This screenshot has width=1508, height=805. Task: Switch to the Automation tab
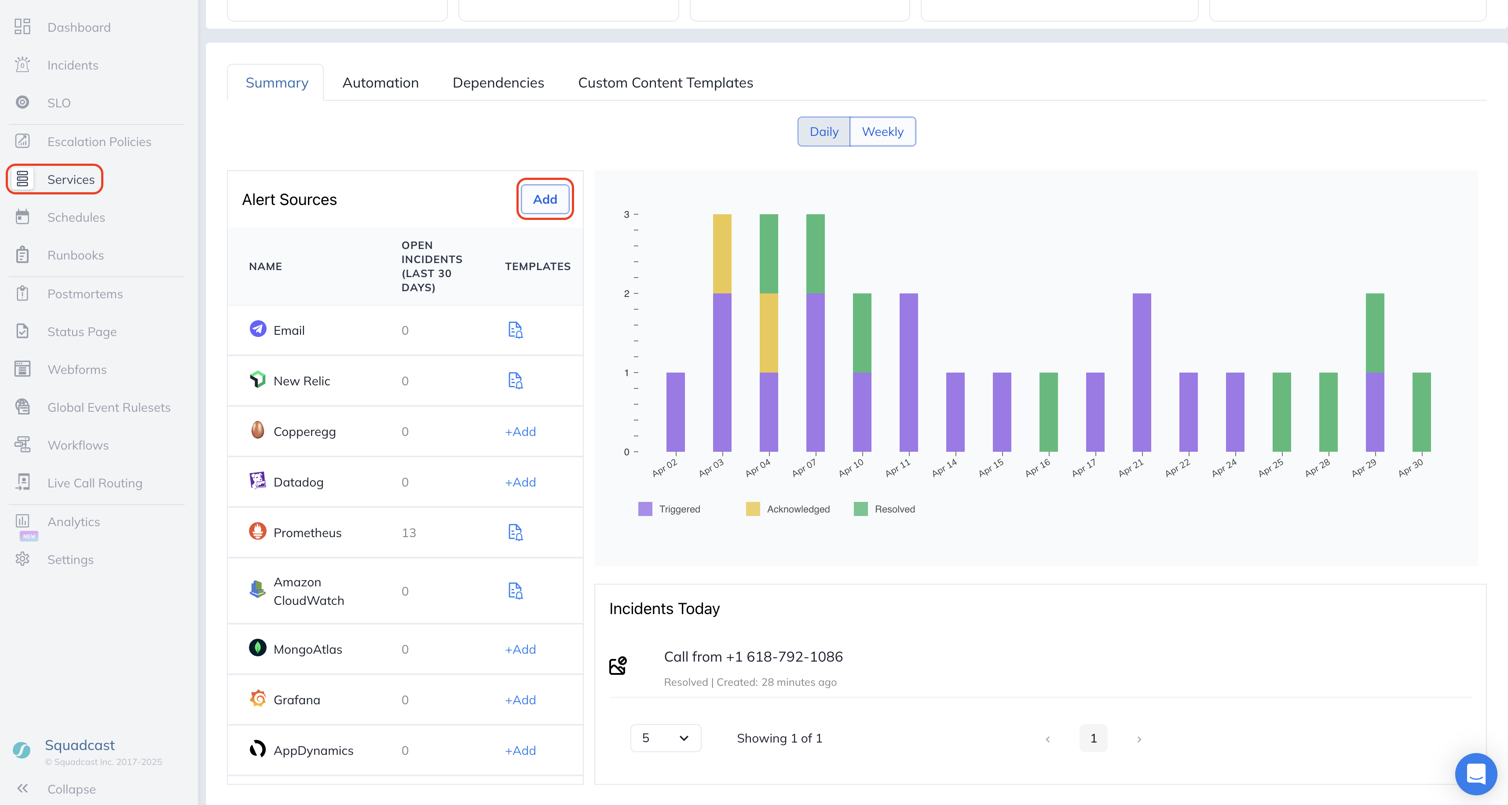coord(381,83)
